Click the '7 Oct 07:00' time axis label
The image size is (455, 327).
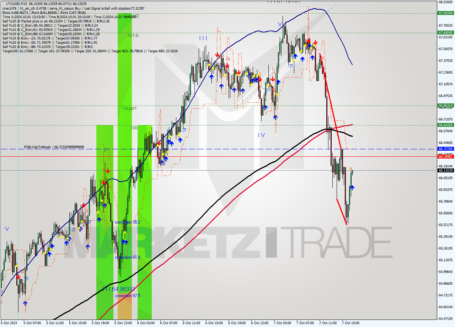pyautogui.click(x=305, y=323)
